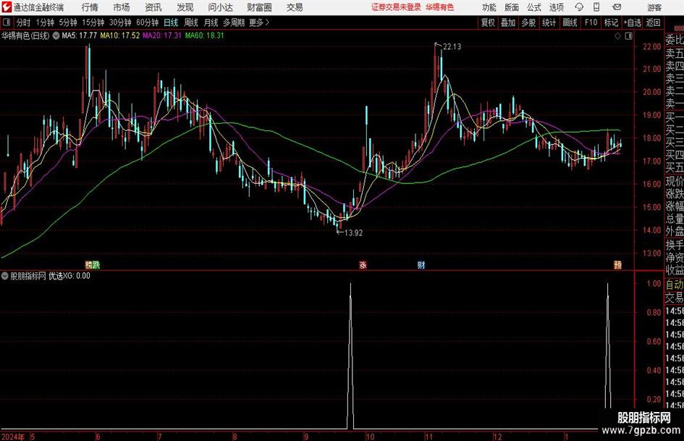Click the 标记 mark button
Image resolution: width=684 pixels, height=441 pixels.
coord(611,22)
